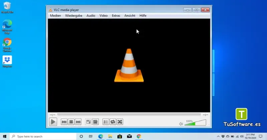Select the Dropbox desktop shortcut
The image size is (267, 140).
pos(7,61)
